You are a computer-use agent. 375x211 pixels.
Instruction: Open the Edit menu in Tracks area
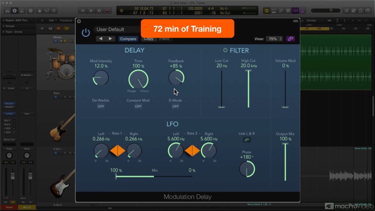click(52, 20)
